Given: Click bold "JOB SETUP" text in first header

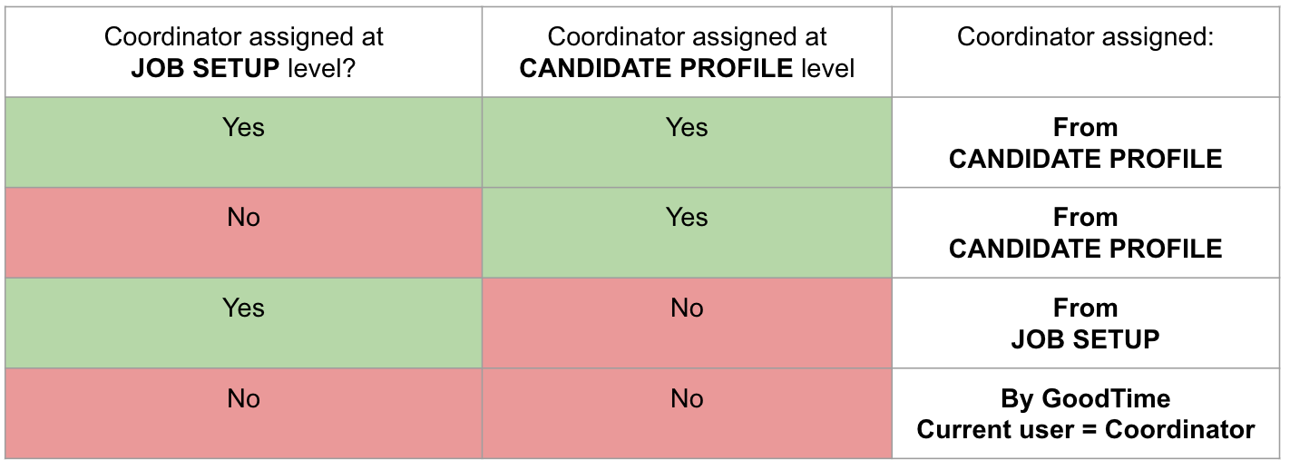Looking at the screenshot, I should pyautogui.click(x=204, y=68).
